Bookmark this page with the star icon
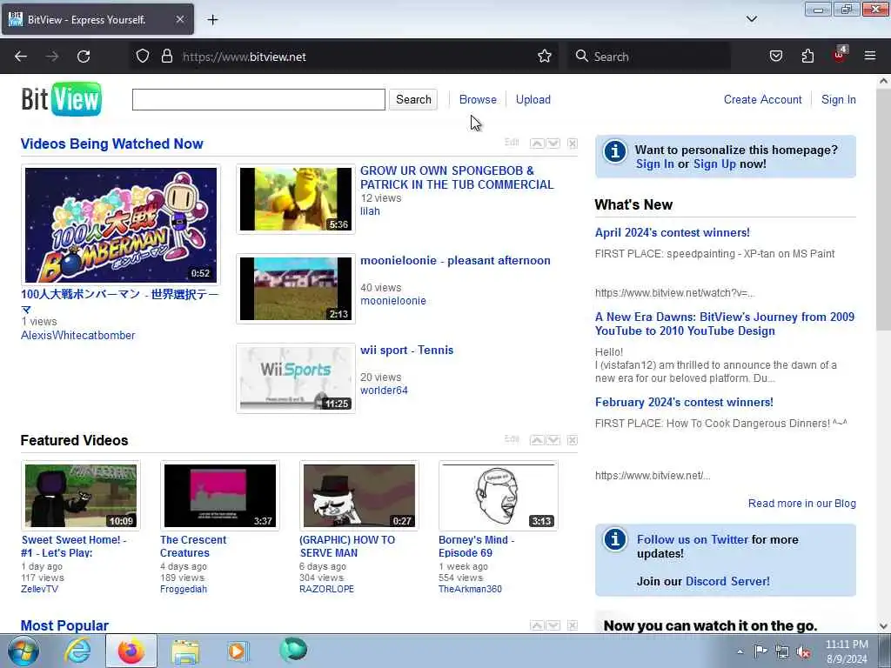This screenshot has height=668, width=891. click(545, 57)
